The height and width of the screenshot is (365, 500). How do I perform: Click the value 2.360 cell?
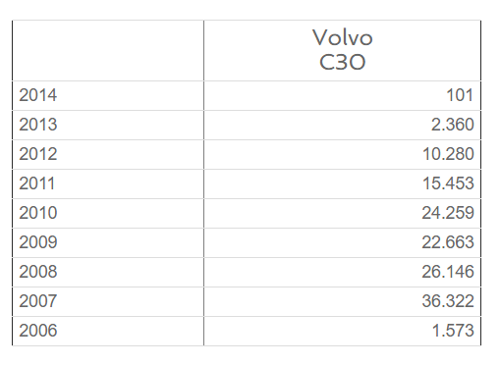(342, 125)
